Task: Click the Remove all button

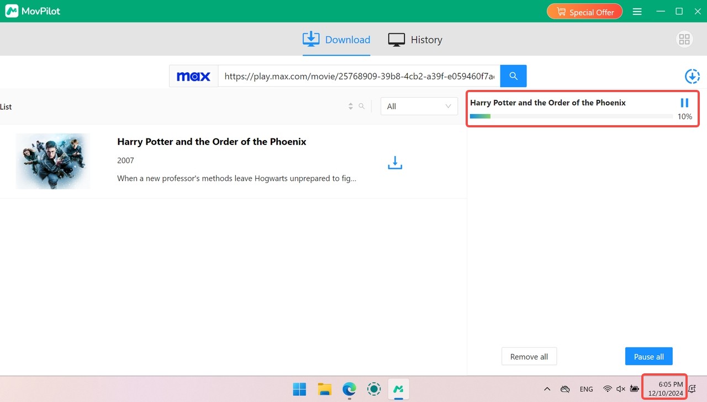Action: [x=529, y=357]
